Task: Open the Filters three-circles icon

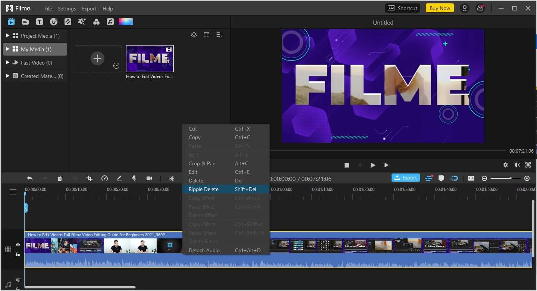Action: pos(96,22)
